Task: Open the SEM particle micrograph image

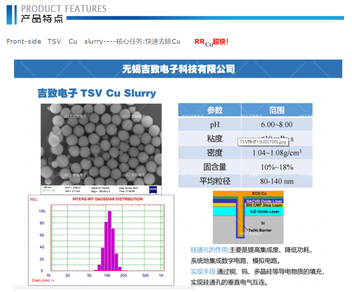Action: pyautogui.click(x=101, y=144)
